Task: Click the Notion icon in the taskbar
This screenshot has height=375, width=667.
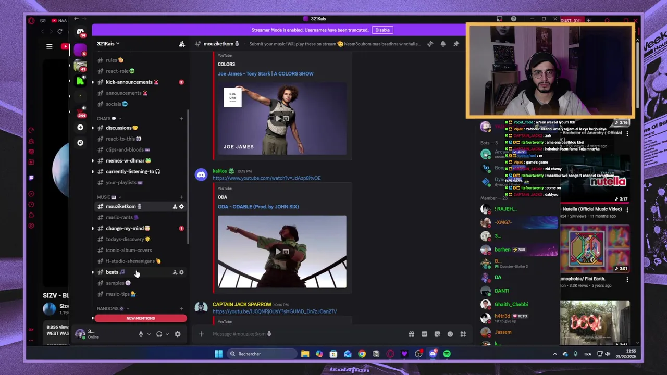Action: (376, 354)
